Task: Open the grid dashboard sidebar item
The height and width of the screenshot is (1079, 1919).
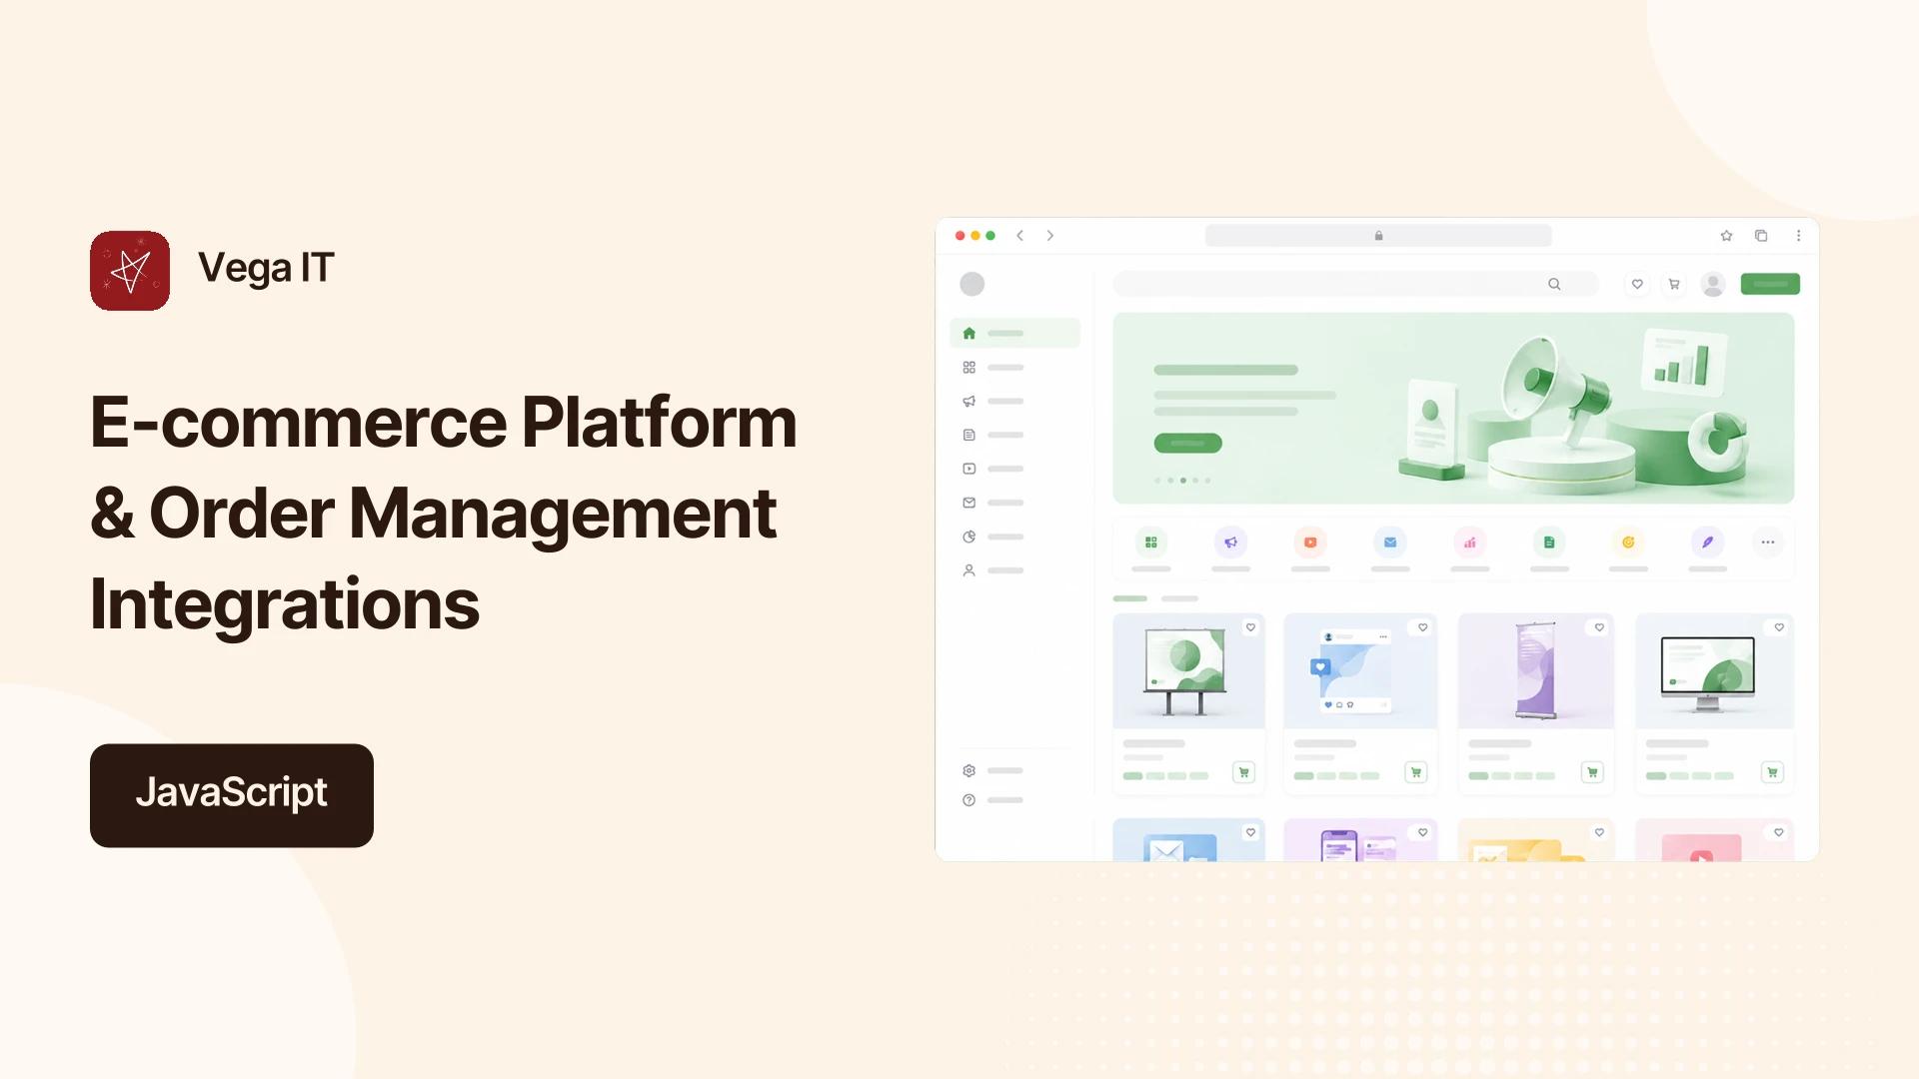Action: 993,368
